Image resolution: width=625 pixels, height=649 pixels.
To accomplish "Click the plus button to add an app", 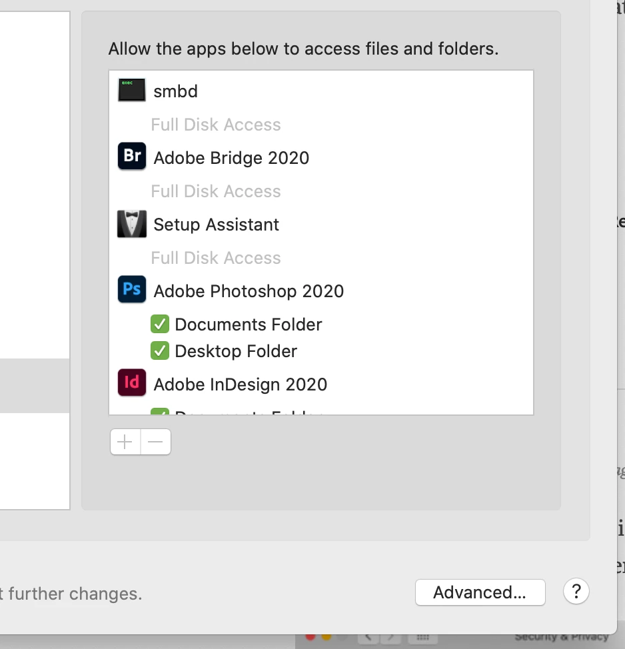I will click(125, 442).
